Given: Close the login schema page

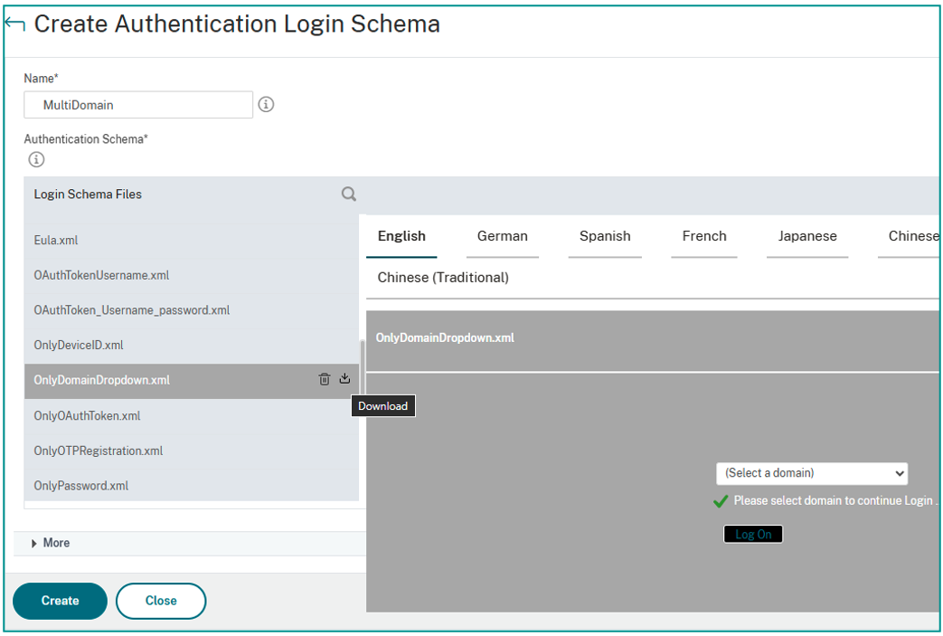Looking at the screenshot, I should coord(160,600).
